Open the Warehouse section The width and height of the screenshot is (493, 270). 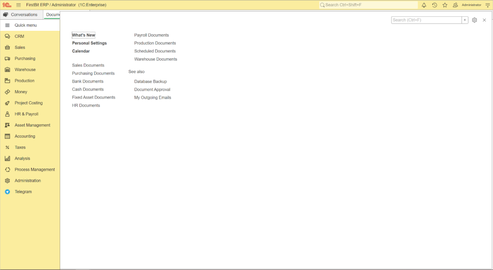pyautogui.click(x=30, y=69)
